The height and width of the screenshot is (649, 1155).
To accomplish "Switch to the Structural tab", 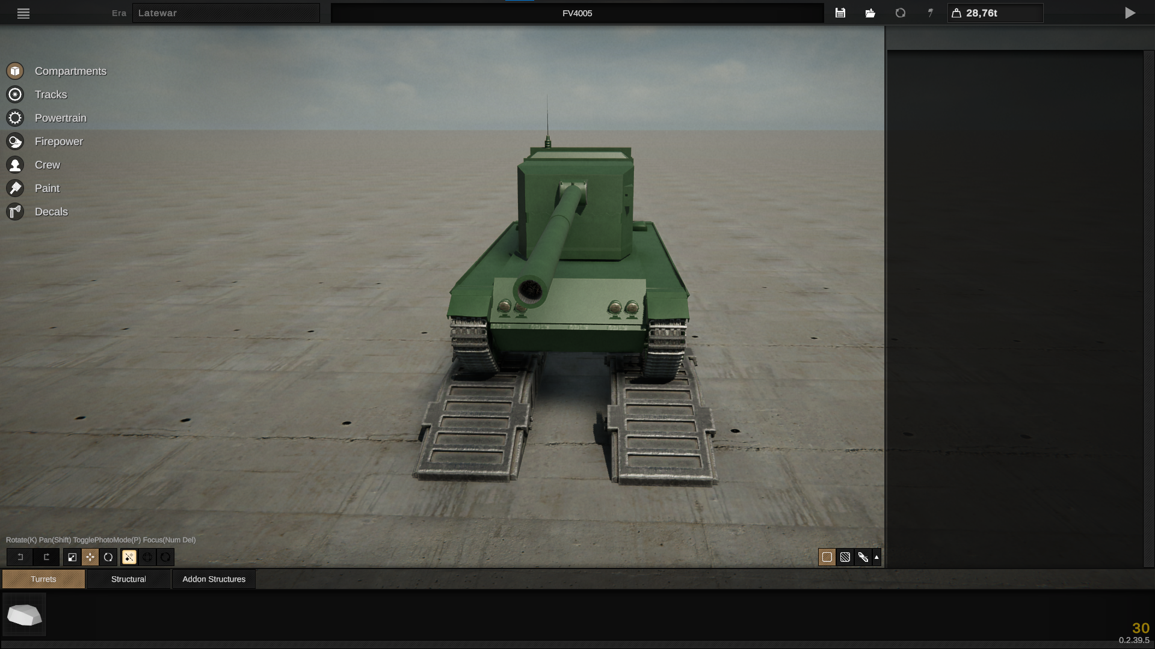I will (x=128, y=579).
